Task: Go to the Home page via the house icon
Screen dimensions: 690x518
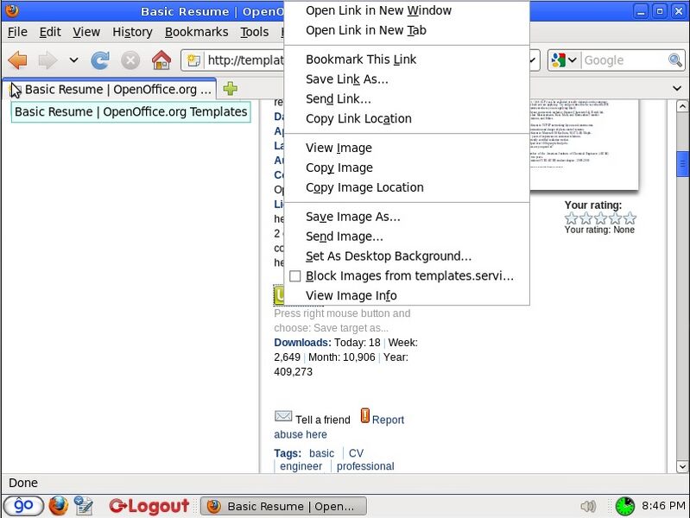Action: (161, 60)
